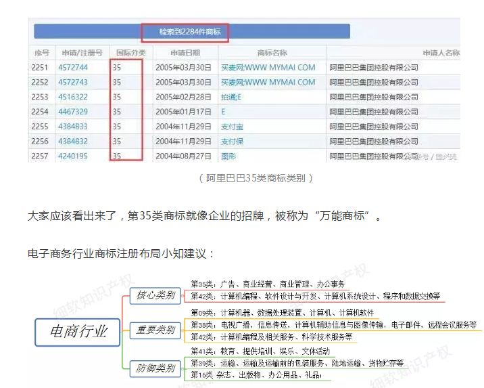Click the "检索到2284件商标" search result banner
Viewport: 484px width, 388px height.
pos(185,32)
